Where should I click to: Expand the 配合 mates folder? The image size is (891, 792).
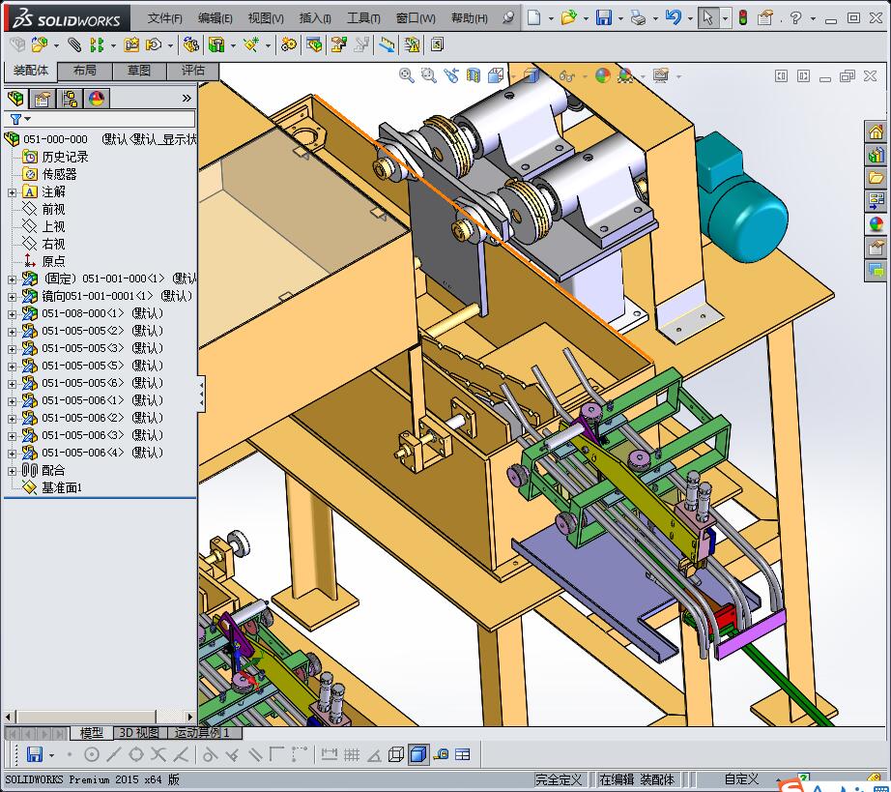pos(12,470)
